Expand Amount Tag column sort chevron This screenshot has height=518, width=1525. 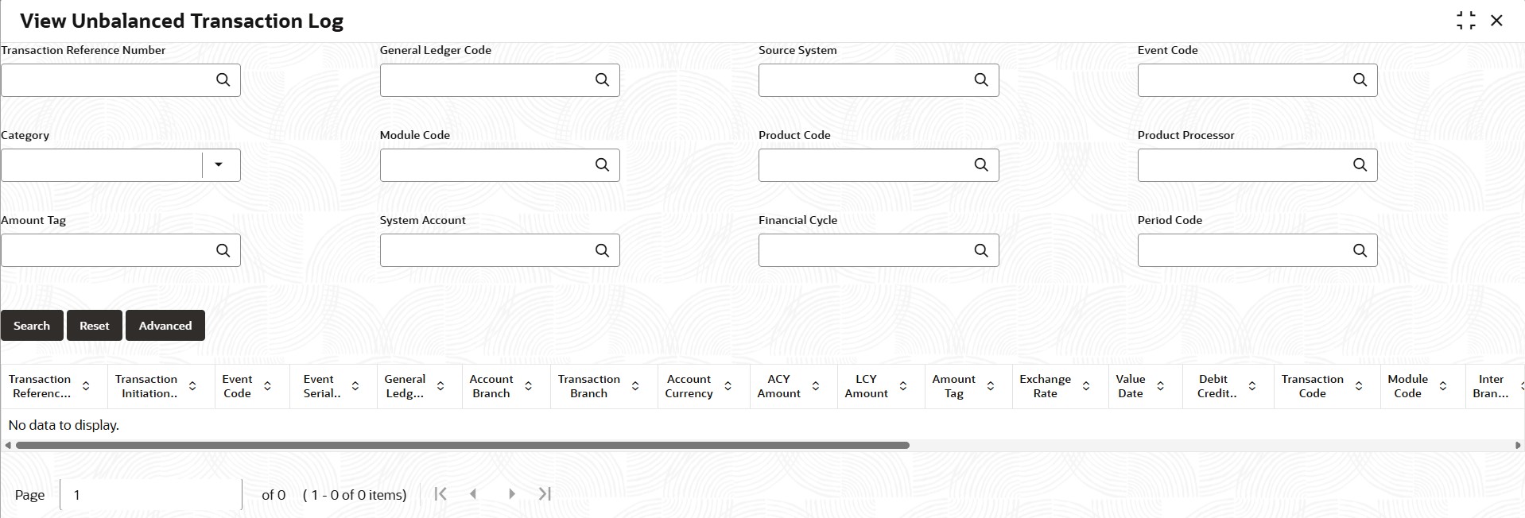pyautogui.click(x=991, y=386)
